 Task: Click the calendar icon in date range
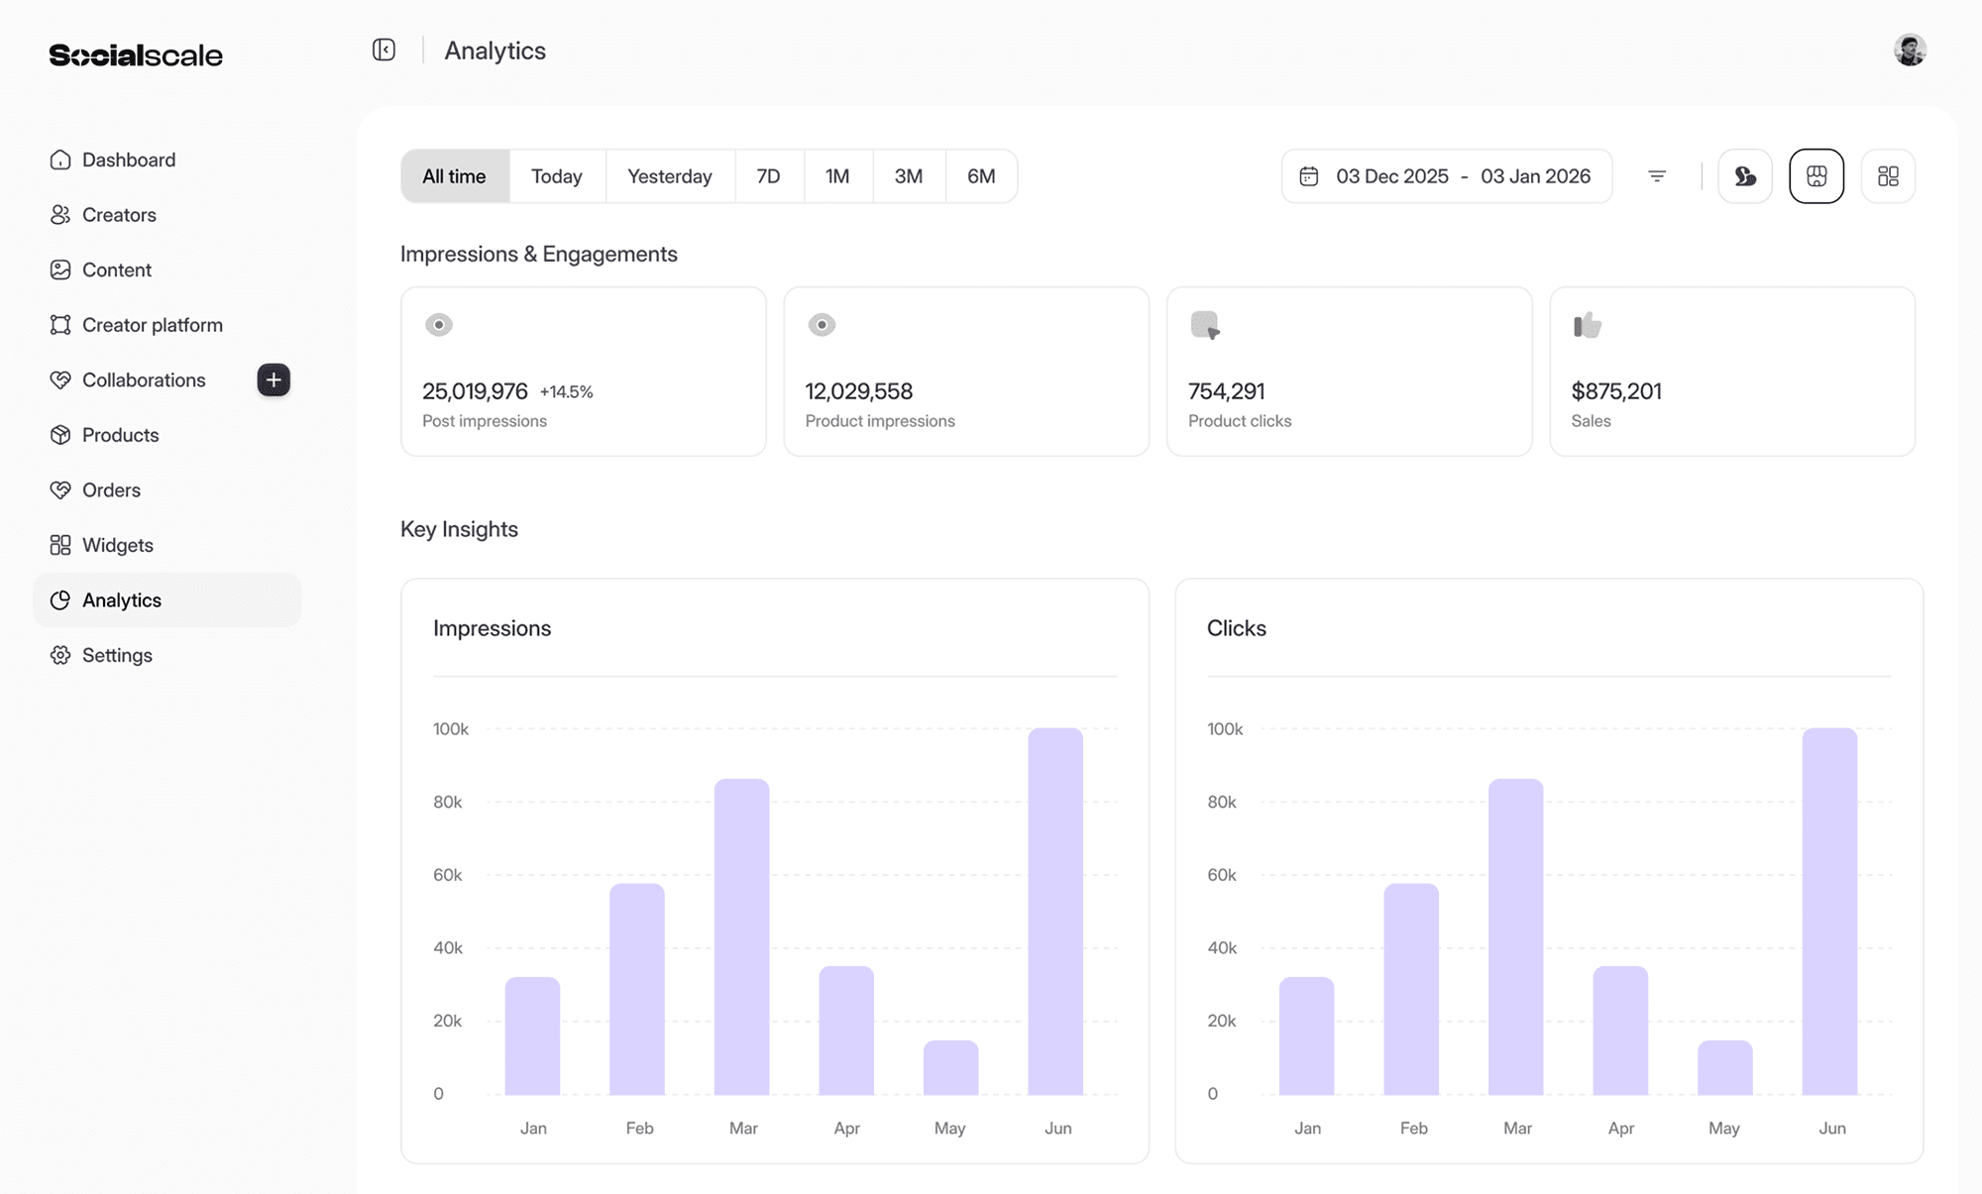[x=1308, y=176]
